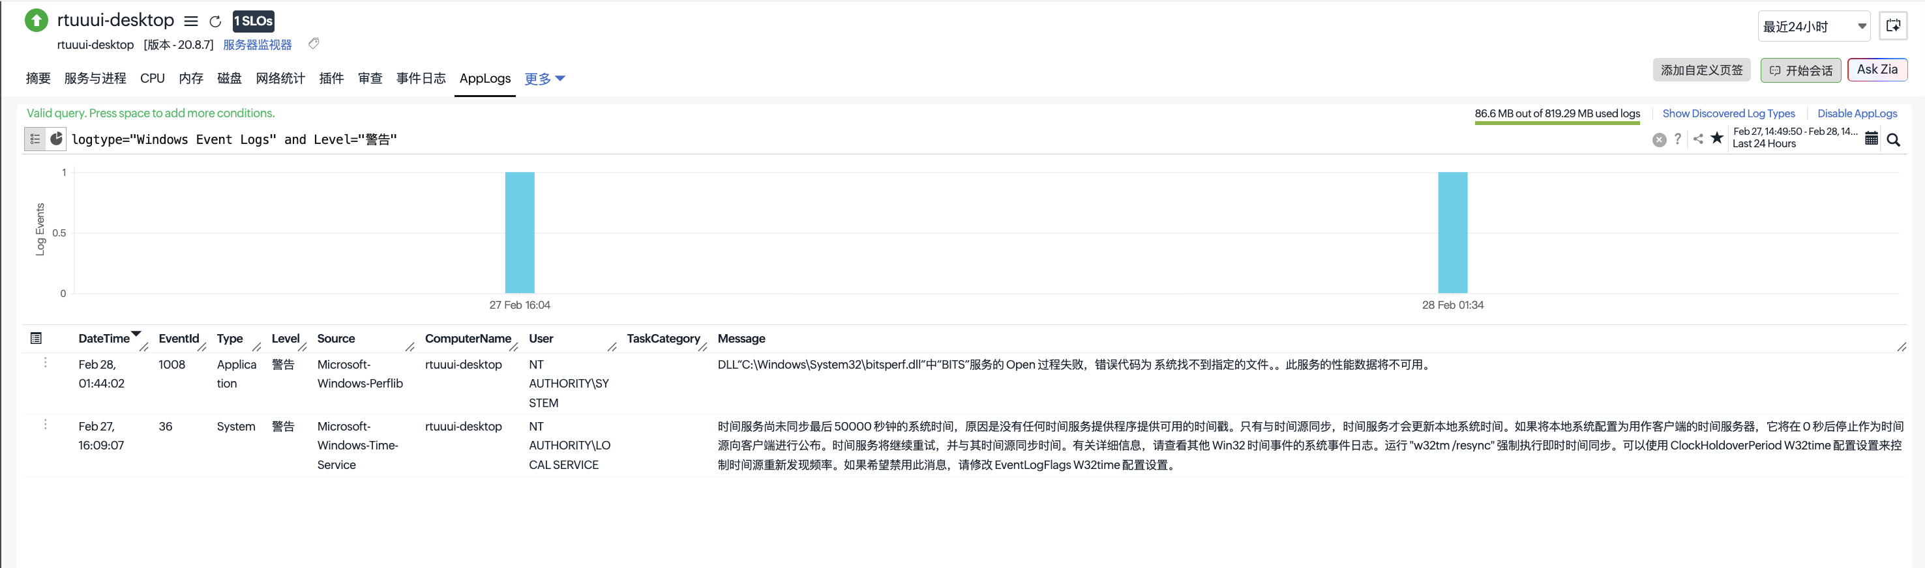The image size is (1925, 568).
Task: Expand the 更多 tab dropdown
Action: point(544,79)
